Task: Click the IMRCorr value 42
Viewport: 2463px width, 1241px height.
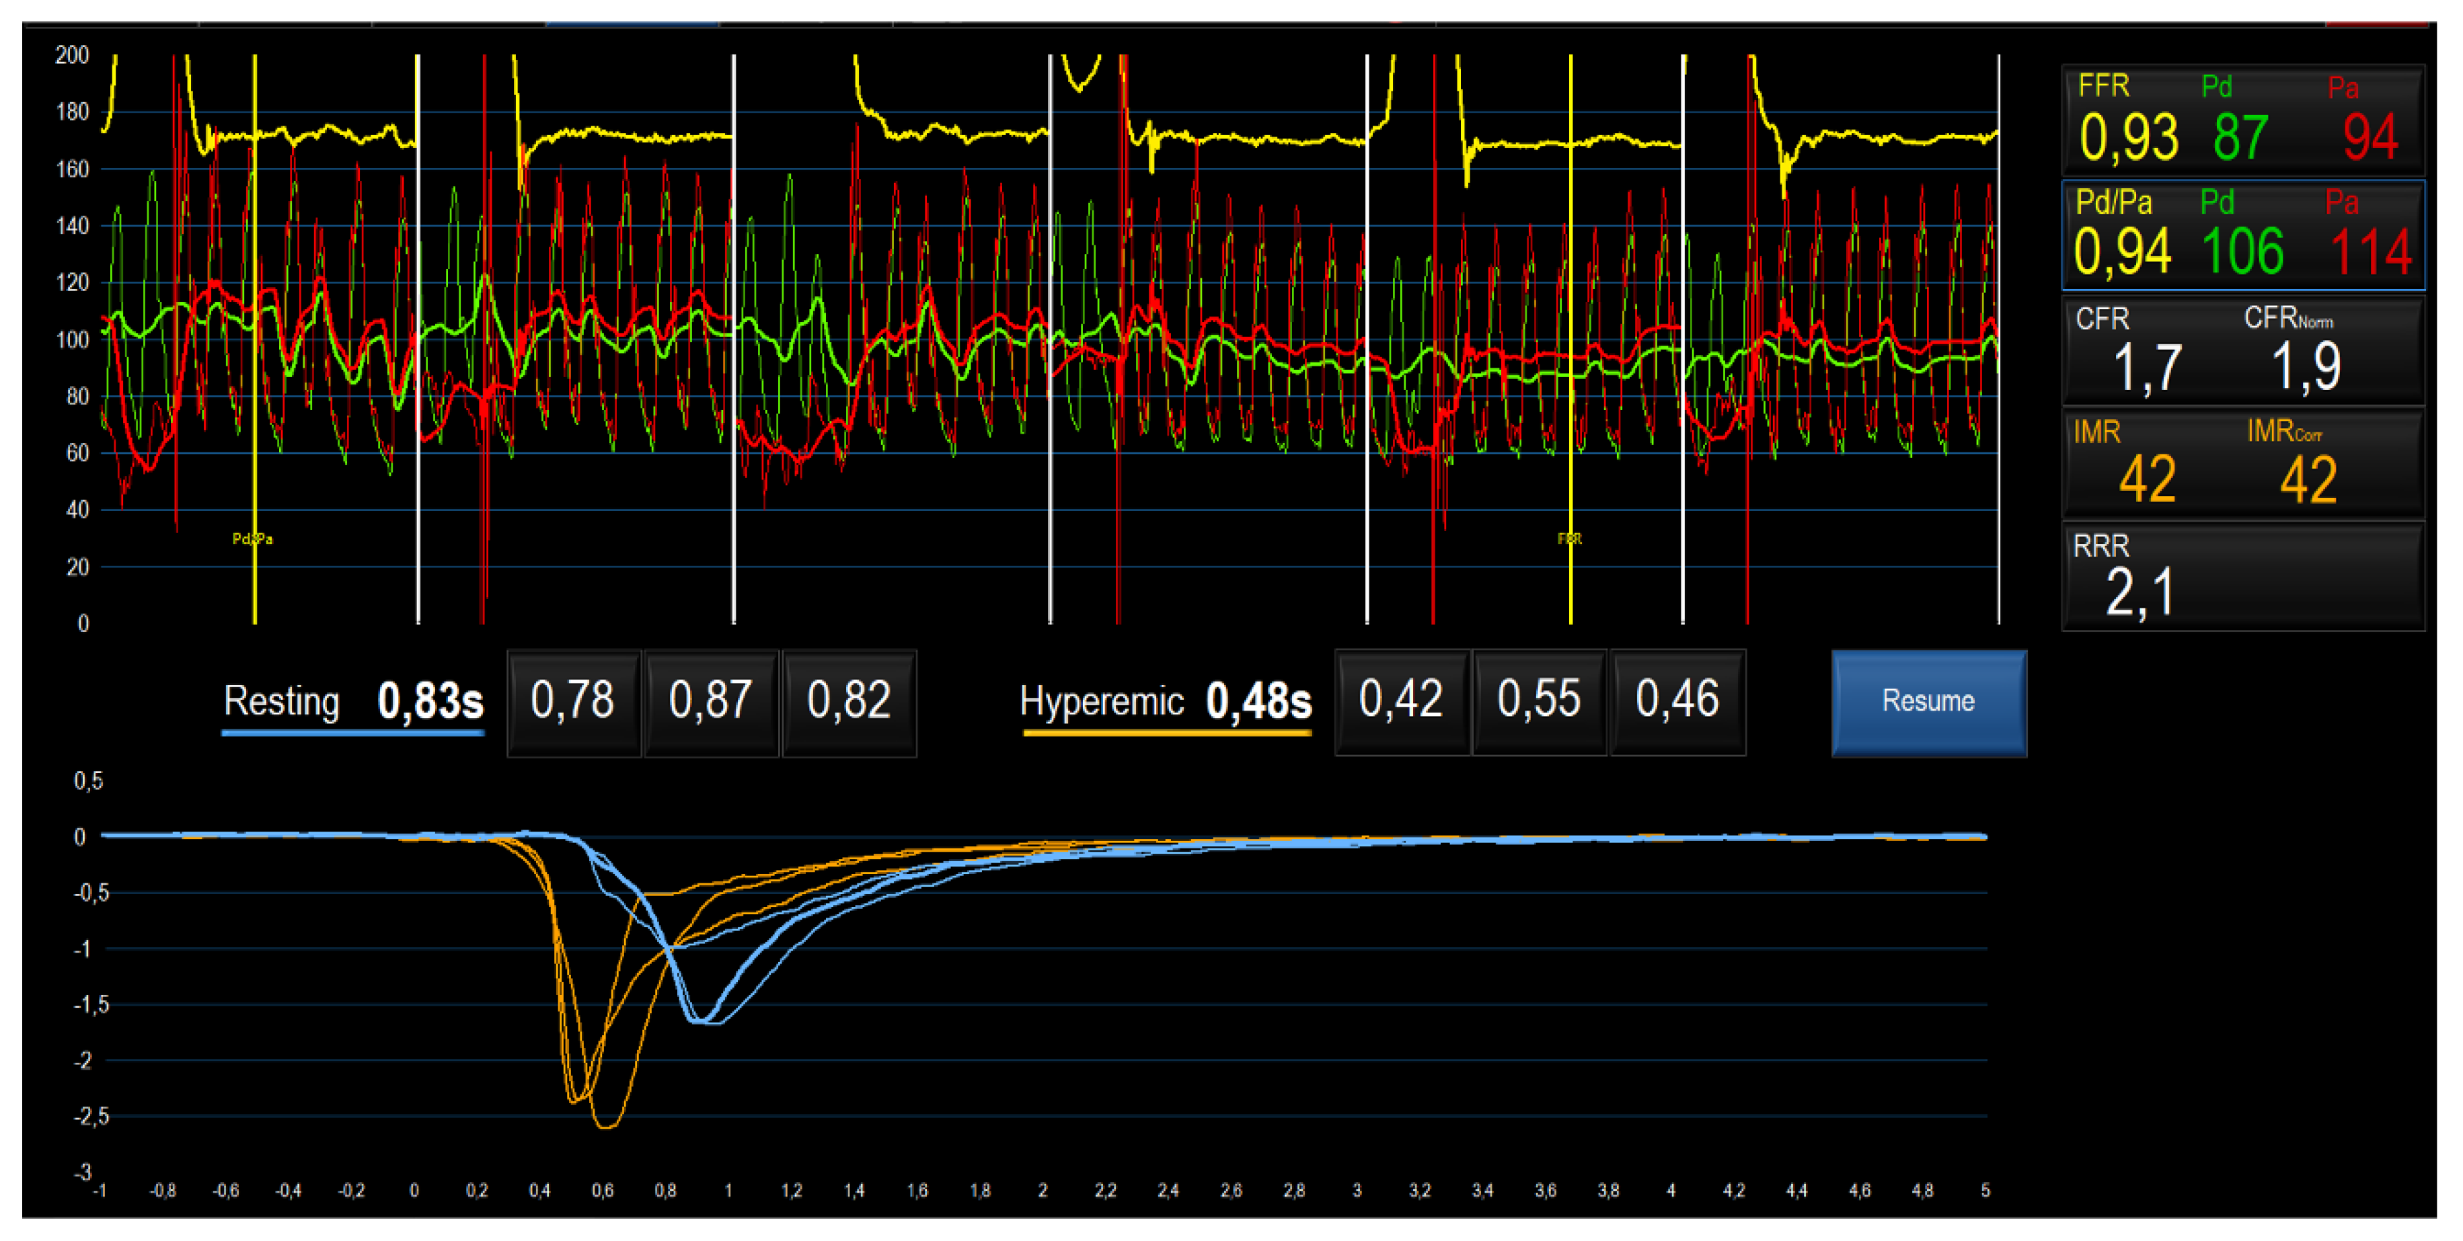Action: 2307,479
